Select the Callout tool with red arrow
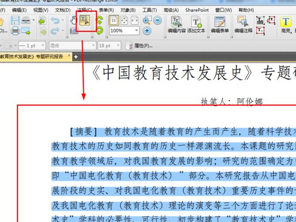Image resolution: width=296 pixels, height=222 pixels. [271, 20]
